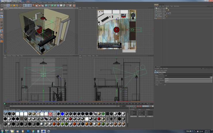
Task: Click the Name input field in Attributes
Action: pyautogui.click(x=188, y=76)
